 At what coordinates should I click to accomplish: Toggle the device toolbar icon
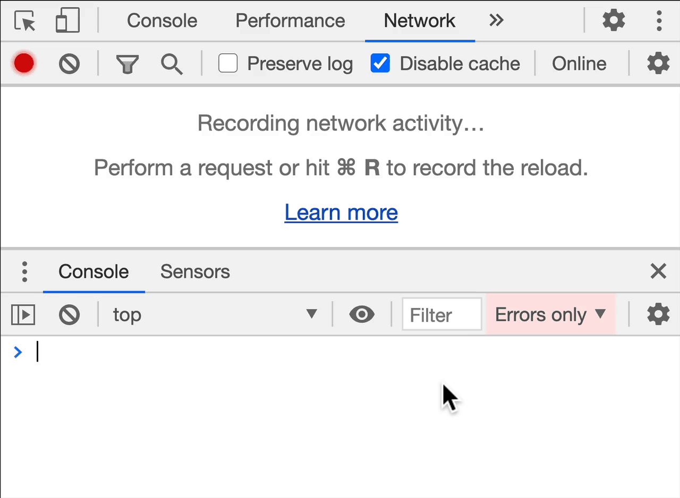click(67, 21)
